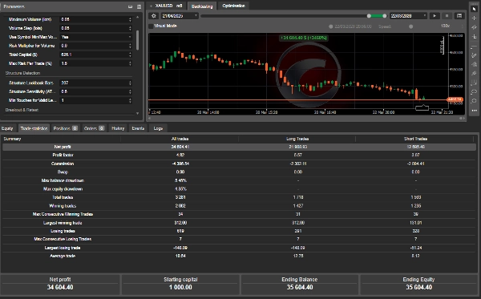Select the Commission row label
The height and width of the screenshot is (299, 481).
[63, 164]
